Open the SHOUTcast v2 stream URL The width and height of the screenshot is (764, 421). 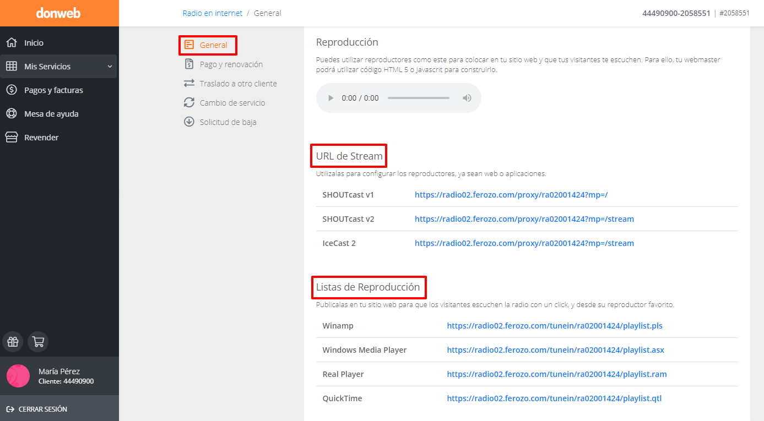[524, 219]
